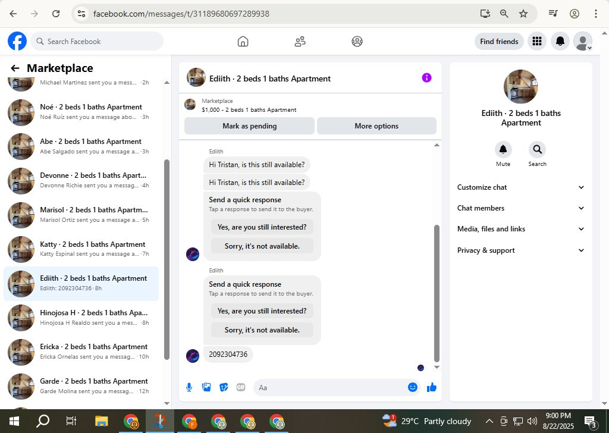609x433 pixels.
Task: Open the apps grid menu icon
Action: pos(537,41)
